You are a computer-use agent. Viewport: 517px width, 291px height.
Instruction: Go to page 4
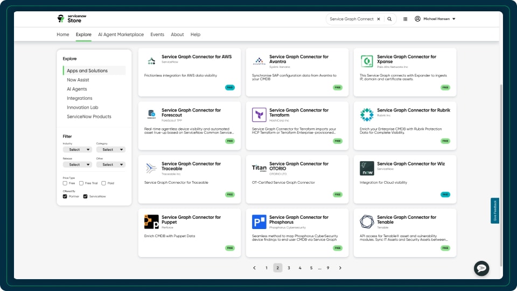click(300, 268)
